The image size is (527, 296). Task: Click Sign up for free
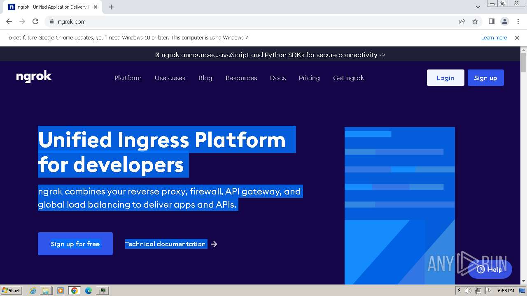pyautogui.click(x=75, y=244)
